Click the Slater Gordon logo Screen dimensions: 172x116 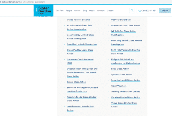pos(43,11)
